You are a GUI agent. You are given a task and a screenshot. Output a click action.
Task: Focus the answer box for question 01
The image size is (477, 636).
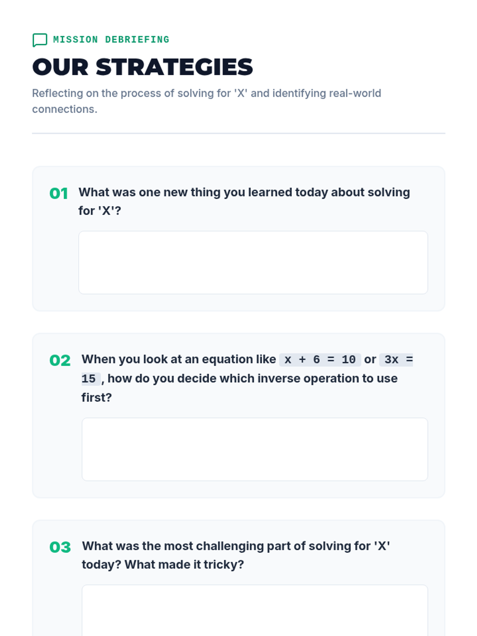tap(253, 262)
